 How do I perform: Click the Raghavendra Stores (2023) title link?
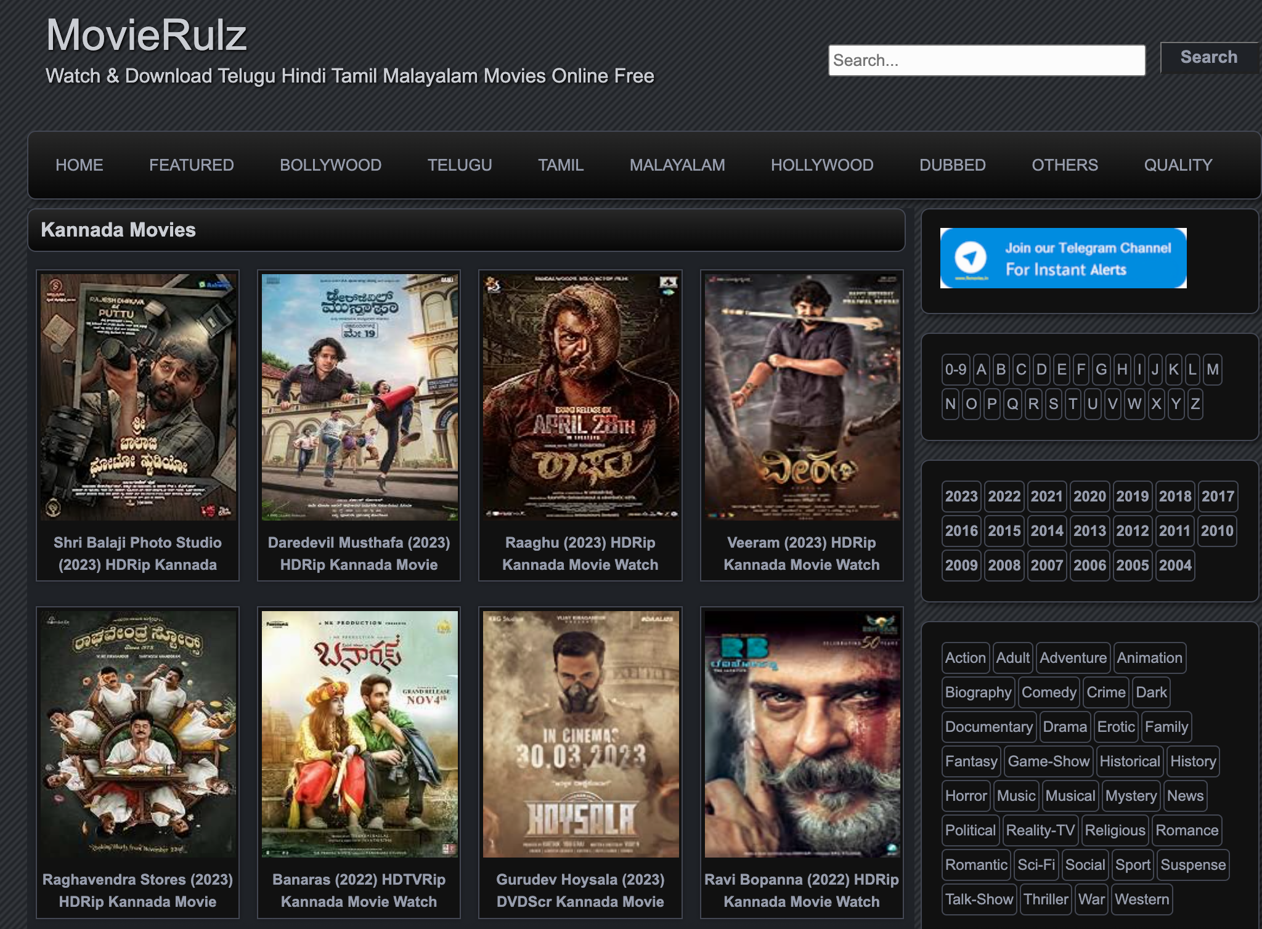[137, 891]
